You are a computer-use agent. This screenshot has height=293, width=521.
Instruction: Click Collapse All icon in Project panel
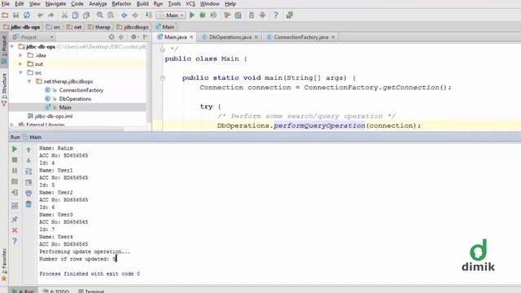click(121, 37)
